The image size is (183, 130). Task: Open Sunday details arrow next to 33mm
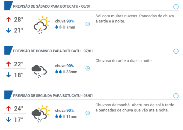pyautogui.click(x=88, y=68)
